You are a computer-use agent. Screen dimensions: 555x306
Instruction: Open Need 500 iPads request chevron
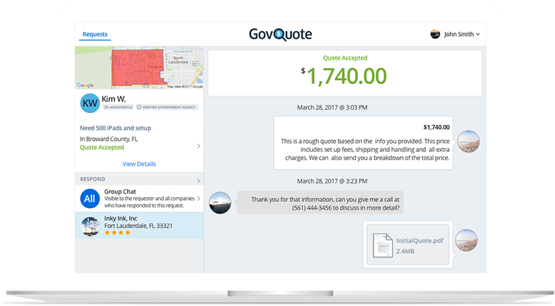pyautogui.click(x=198, y=146)
